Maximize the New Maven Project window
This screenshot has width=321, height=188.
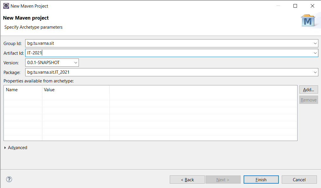tap(295, 6)
